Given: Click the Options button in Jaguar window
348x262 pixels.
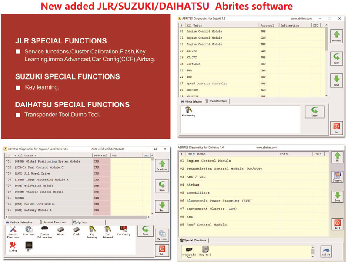Looking at the screenshot, I should coord(162,235).
